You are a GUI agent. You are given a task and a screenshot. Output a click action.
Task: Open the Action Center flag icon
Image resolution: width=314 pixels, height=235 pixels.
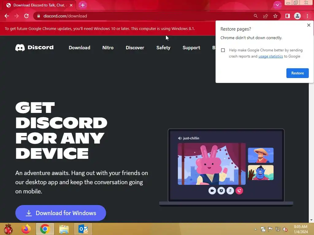pyautogui.click(x=270, y=229)
